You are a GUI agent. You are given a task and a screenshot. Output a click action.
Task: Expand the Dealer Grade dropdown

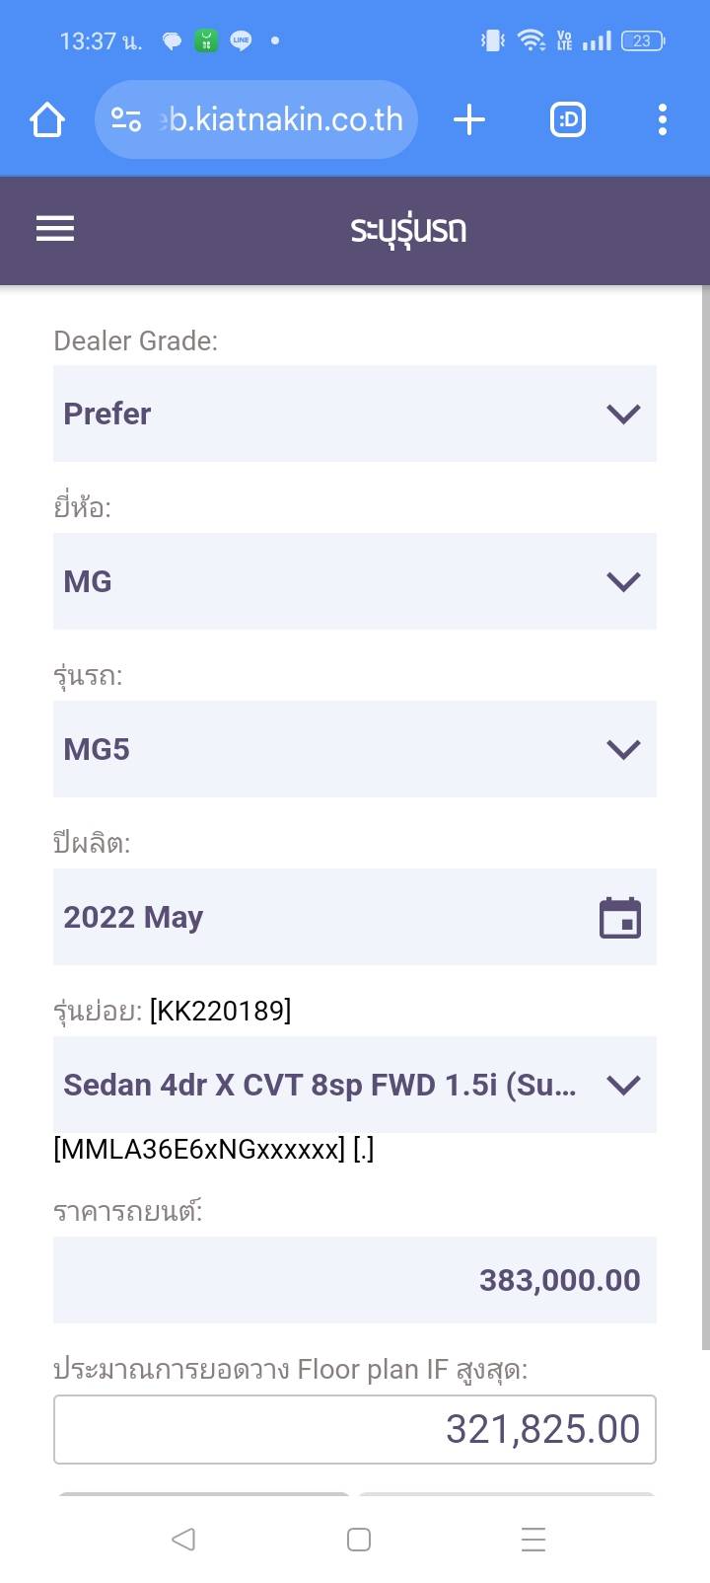[355, 414]
